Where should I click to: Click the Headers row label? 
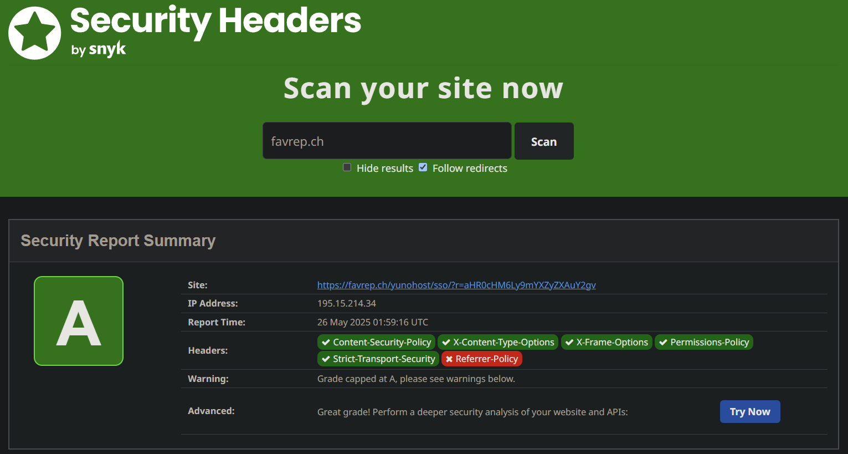[208, 350]
